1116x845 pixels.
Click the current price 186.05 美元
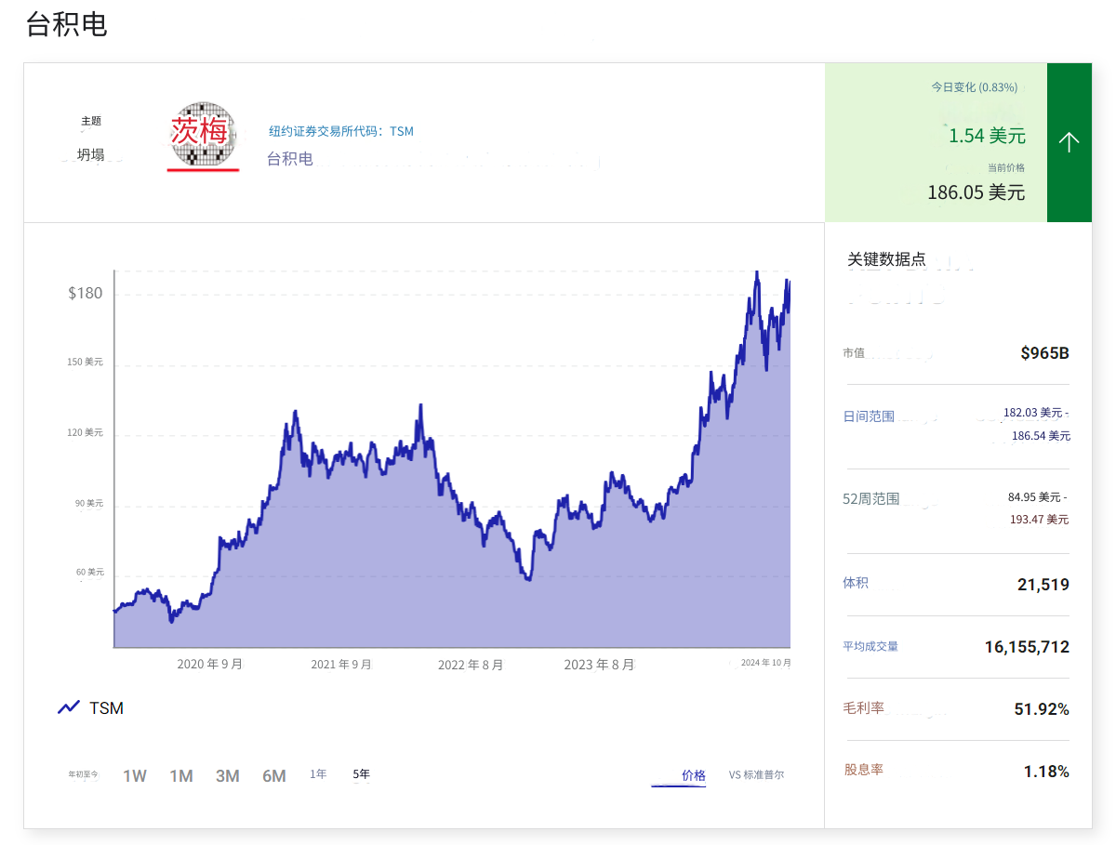[976, 192]
